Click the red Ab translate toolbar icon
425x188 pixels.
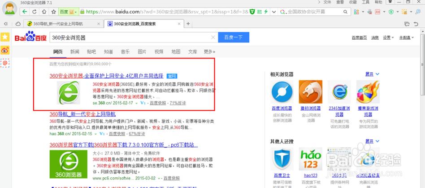(377, 12)
